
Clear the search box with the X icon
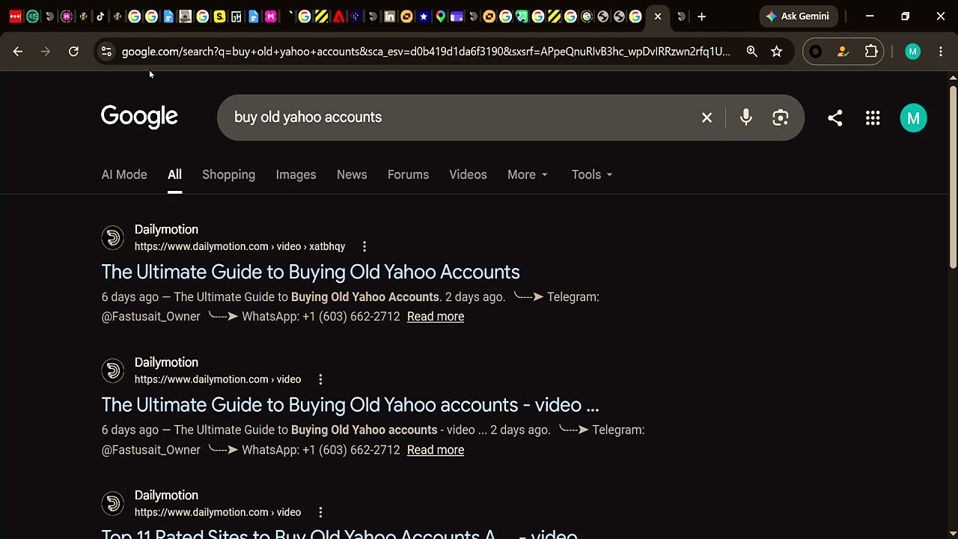[x=707, y=118]
